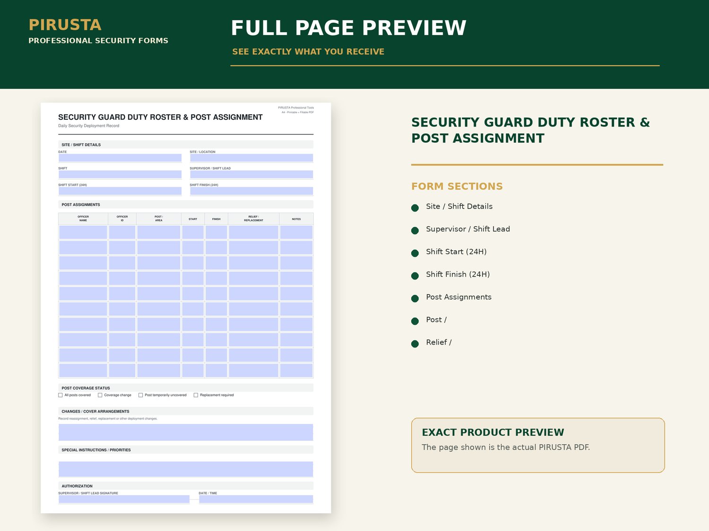Click 'Relief /' list item
Viewport: 709px width, 531px height.
(439, 342)
